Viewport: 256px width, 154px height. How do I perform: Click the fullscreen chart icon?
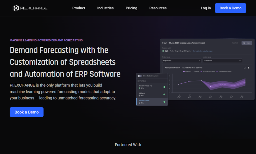245,68
